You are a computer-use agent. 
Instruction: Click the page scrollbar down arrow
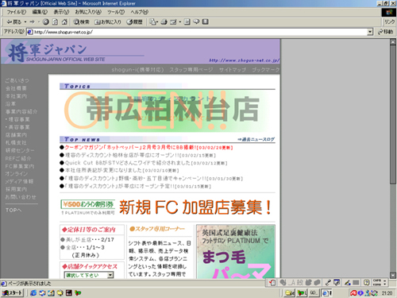tap(393, 275)
